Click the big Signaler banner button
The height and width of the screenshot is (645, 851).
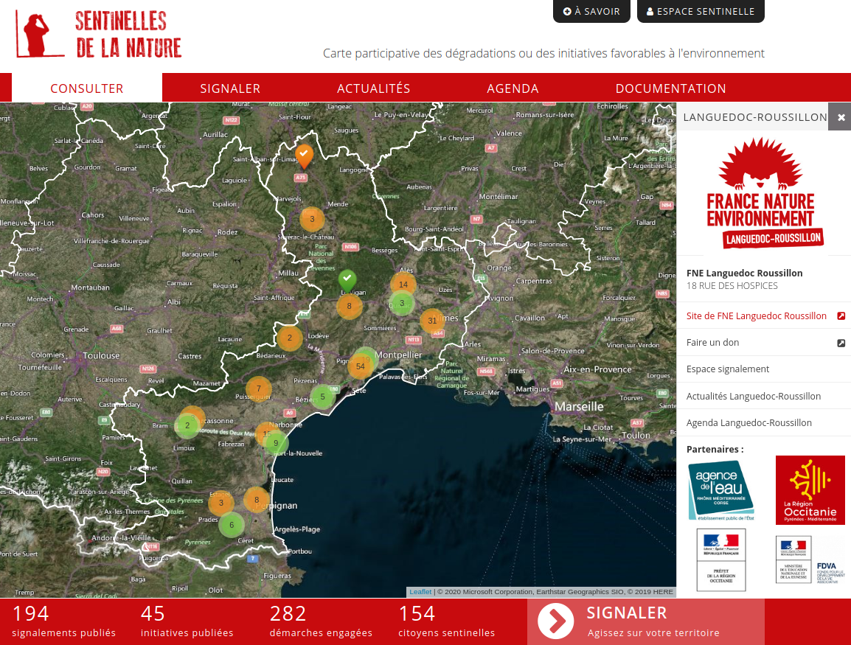[x=645, y=621]
